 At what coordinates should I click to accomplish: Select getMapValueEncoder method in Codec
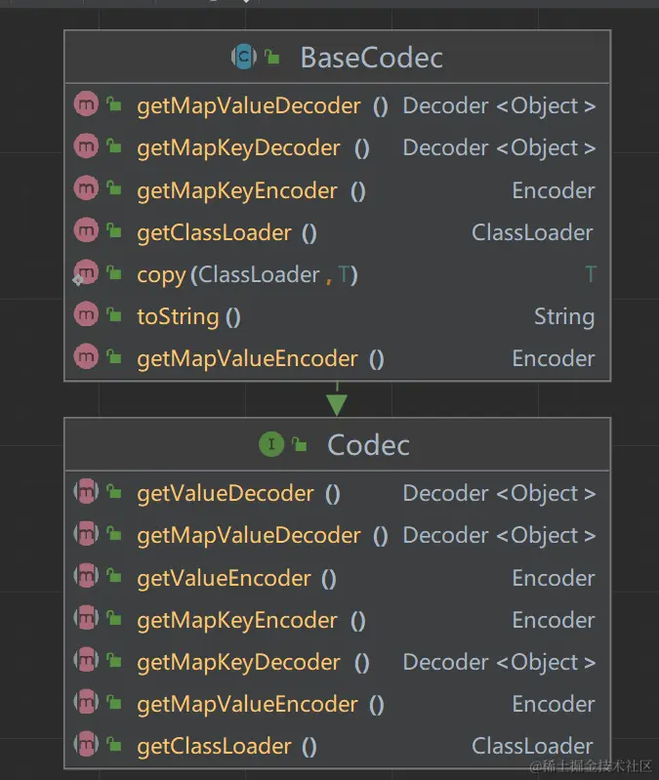pos(337,704)
